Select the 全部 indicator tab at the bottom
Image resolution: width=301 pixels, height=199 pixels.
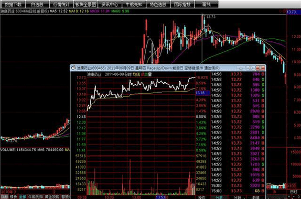pyautogui.click(x=23, y=197)
